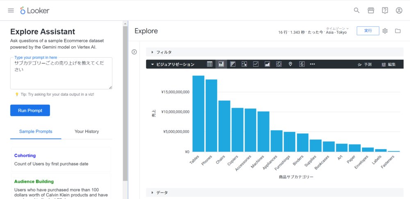Click the Copiers bar in chart
Screen dimensions: 410x199
pyautogui.click(x=237, y=129)
